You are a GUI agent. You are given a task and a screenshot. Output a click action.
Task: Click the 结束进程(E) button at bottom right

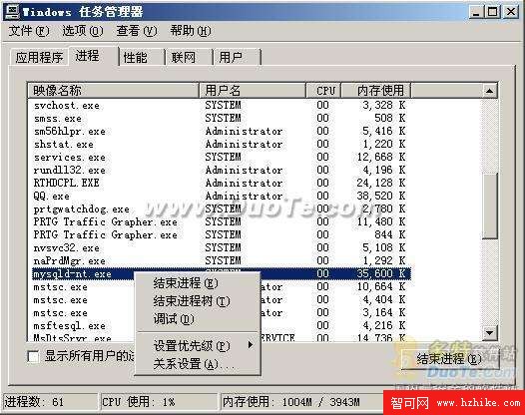(x=450, y=359)
